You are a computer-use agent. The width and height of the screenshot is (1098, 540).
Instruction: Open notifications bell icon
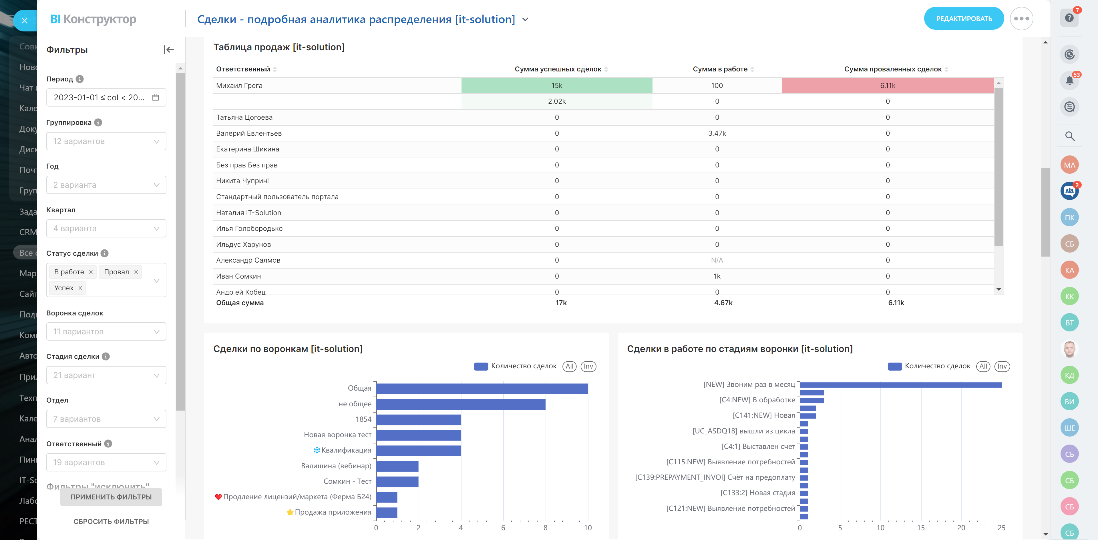pyautogui.click(x=1069, y=81)
